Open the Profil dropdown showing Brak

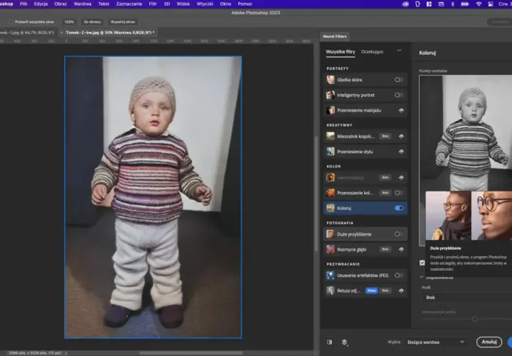[467, 298]
